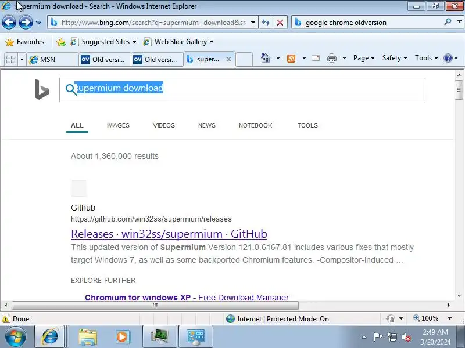The image size is (465, 348).
Task: Switch to the first Old versi... tab
Action: coord(105,60)
